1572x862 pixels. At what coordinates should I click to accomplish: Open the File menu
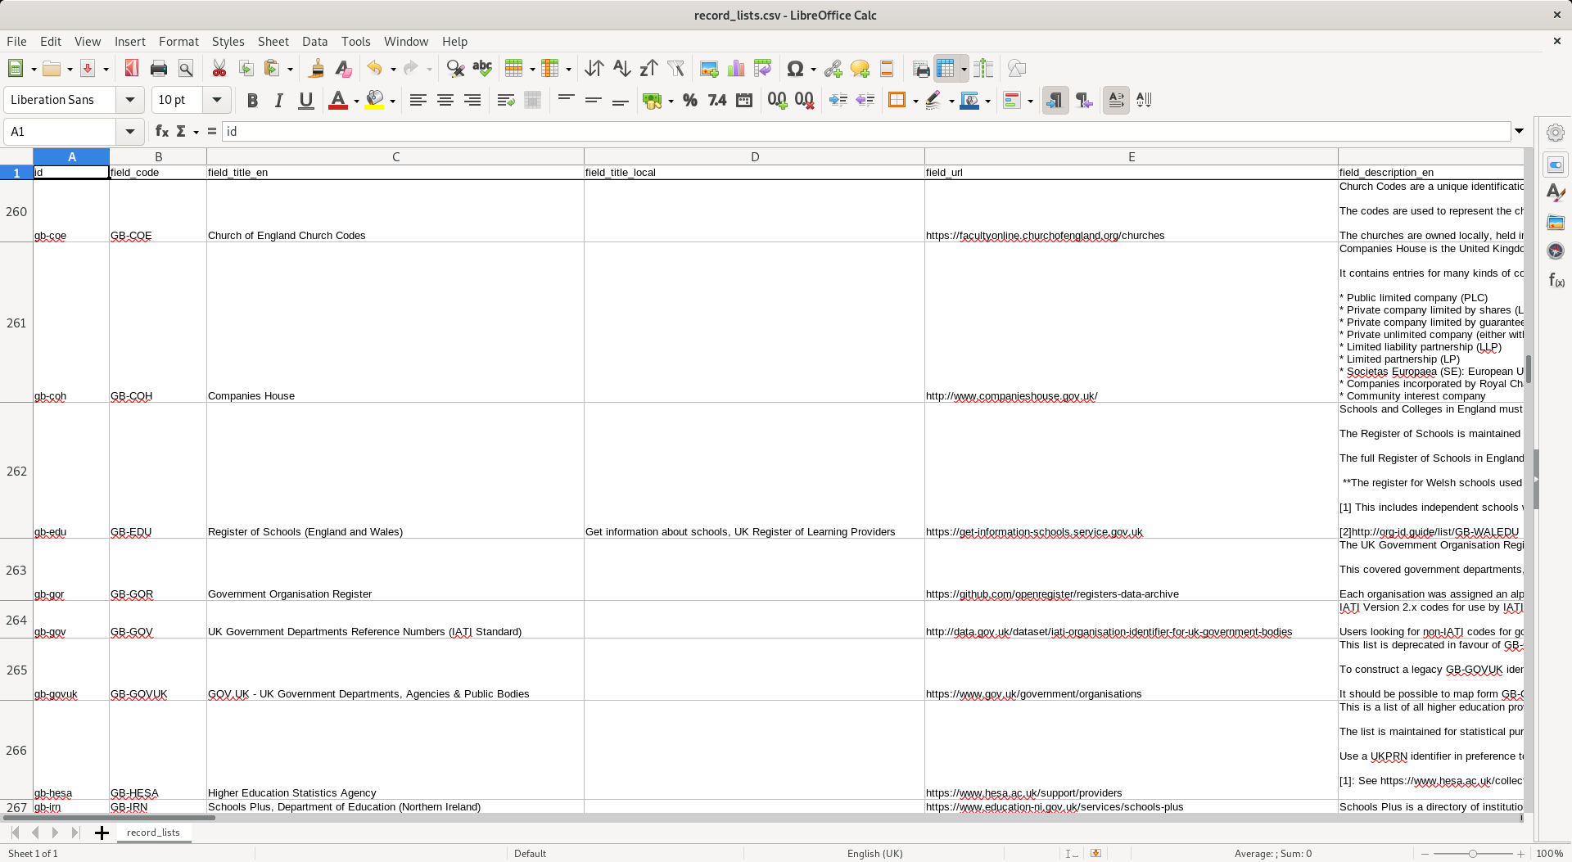point(16,42)
